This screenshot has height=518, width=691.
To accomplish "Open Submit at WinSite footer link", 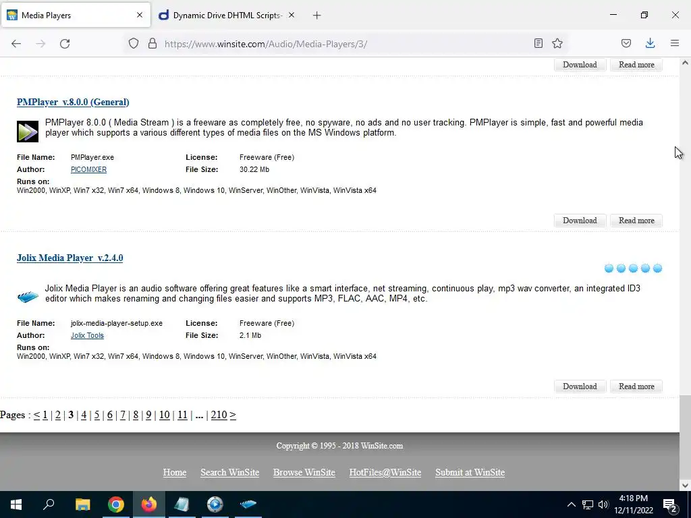I will 470,473.
